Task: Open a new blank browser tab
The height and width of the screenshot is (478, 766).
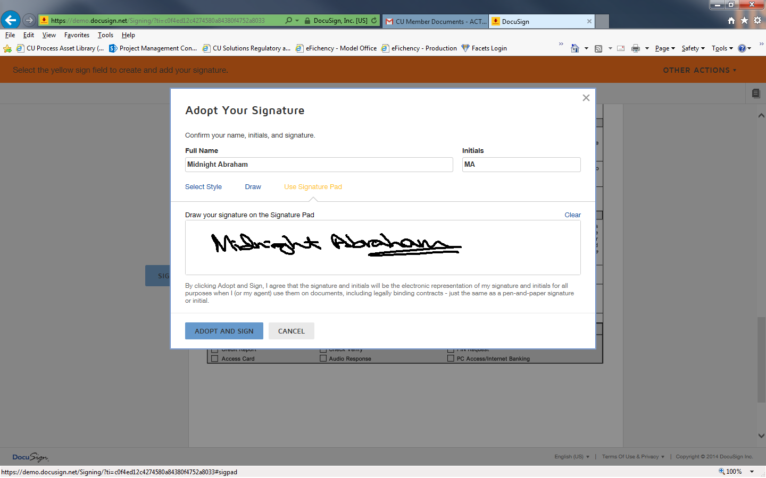Action: 602,21
